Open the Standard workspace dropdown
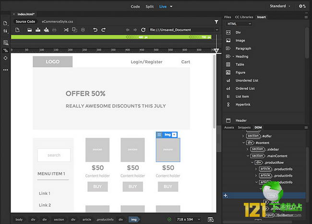312x224 pixels. (280, 6)
